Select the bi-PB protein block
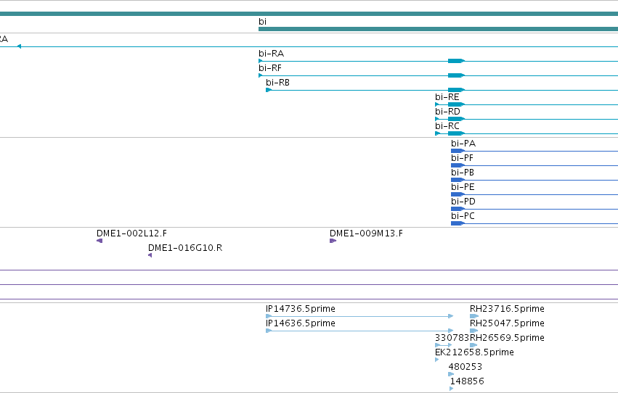Screen dimensions: 618x393 pos(458,180)
